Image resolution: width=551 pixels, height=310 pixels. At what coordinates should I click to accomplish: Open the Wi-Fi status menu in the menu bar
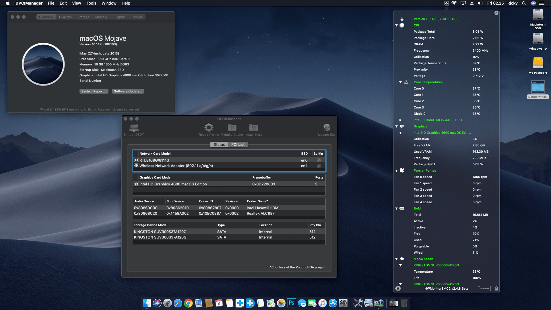454,3
